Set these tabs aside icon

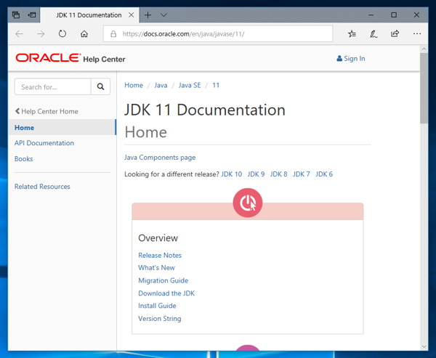point(32,15)
